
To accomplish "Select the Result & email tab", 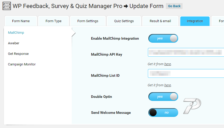I will (160, 21).
